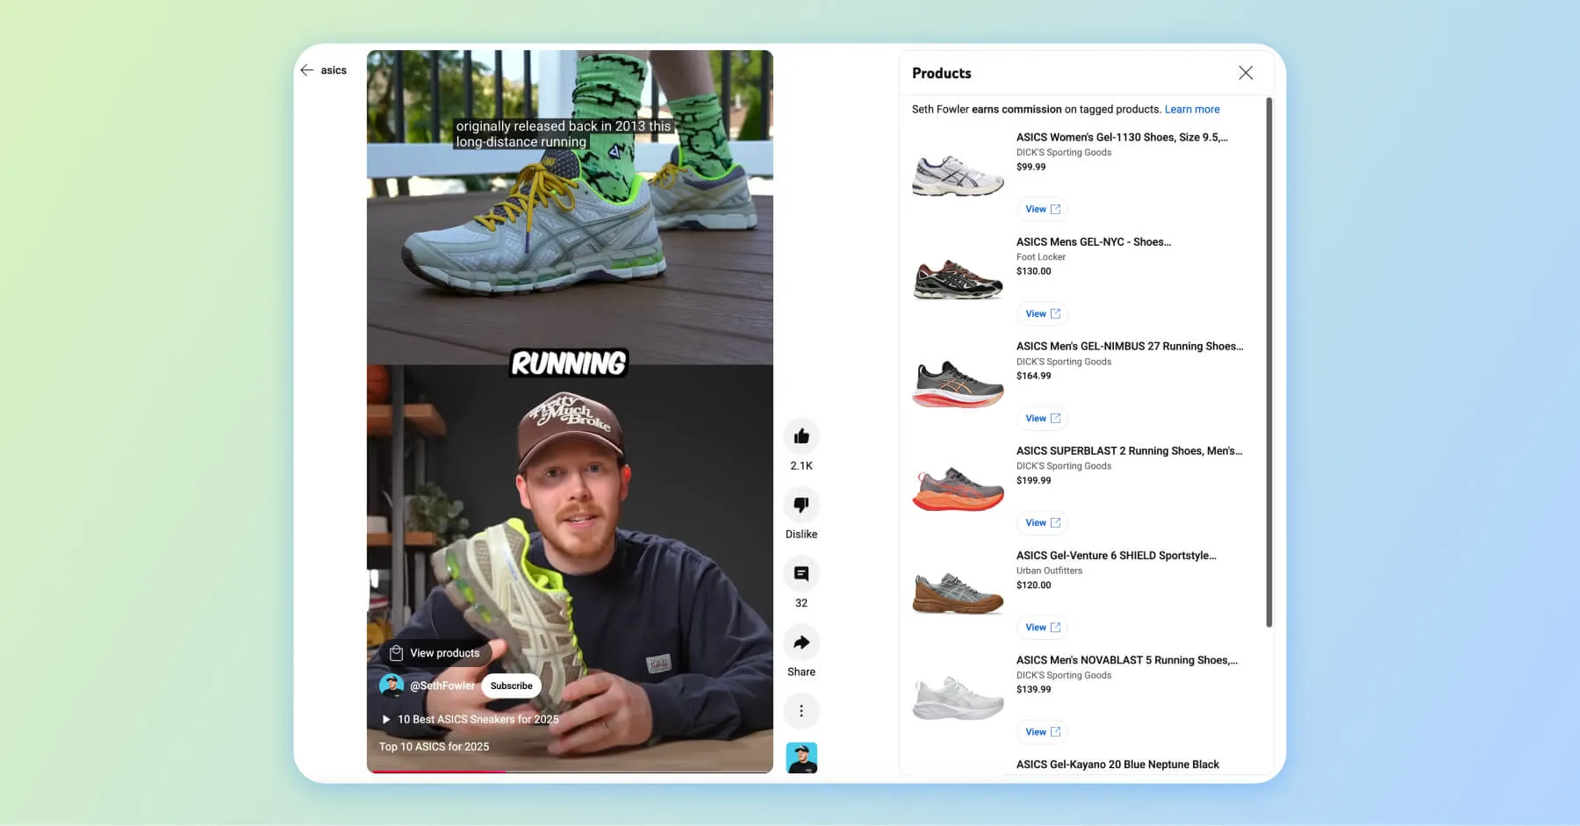
Task: Click title ASICS SUPERBLAST 2 Running Shoes
Action: click(x=1129, y=450)
